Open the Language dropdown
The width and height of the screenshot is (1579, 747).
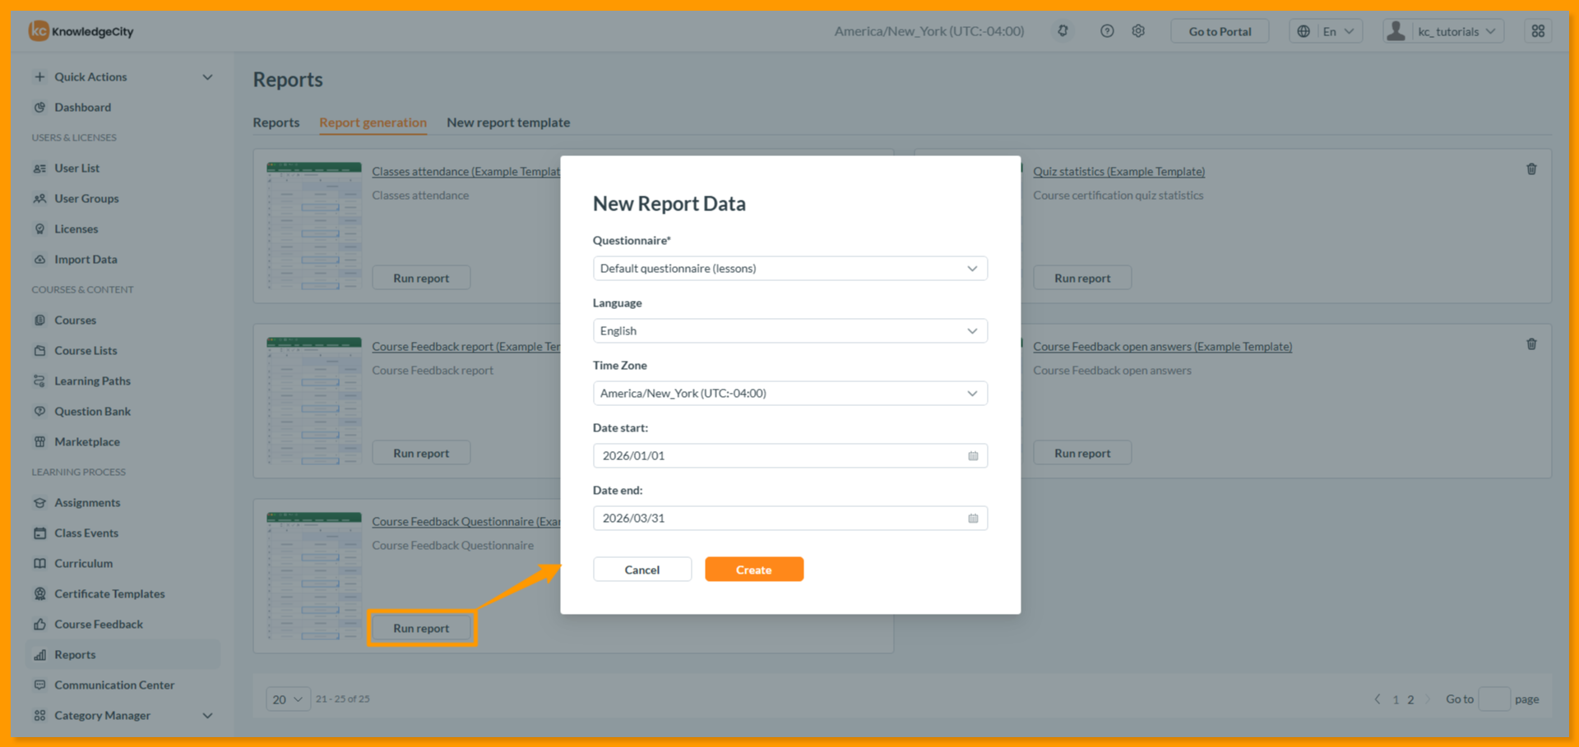click(x=789, y=331)
